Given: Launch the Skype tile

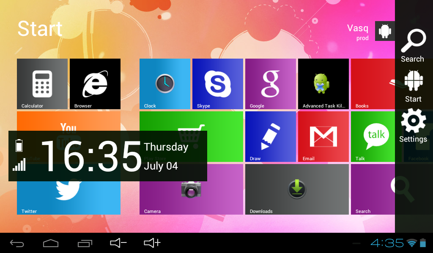Looking at the screenshot, I should coord(218,84).
